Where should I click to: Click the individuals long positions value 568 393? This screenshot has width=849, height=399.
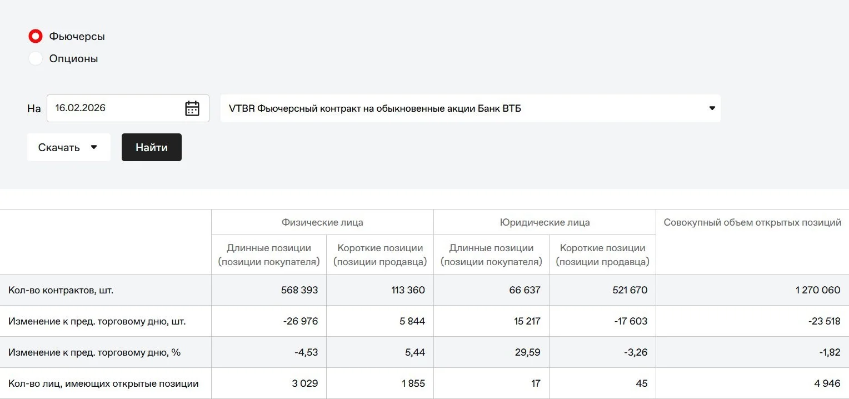299,290
